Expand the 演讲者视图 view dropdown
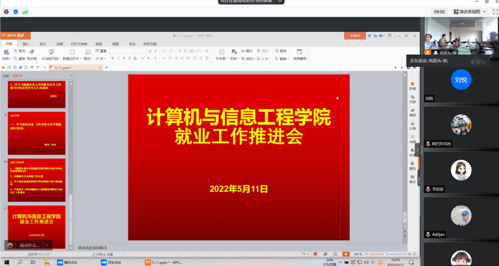The image size is (499, 266). pyautogui.click(x=471, y=11)
